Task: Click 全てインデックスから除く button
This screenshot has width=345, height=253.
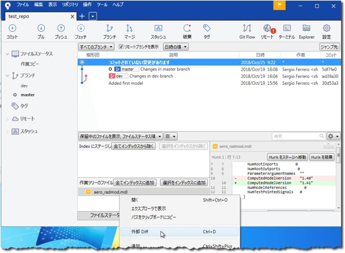Action: click(133, 146)
